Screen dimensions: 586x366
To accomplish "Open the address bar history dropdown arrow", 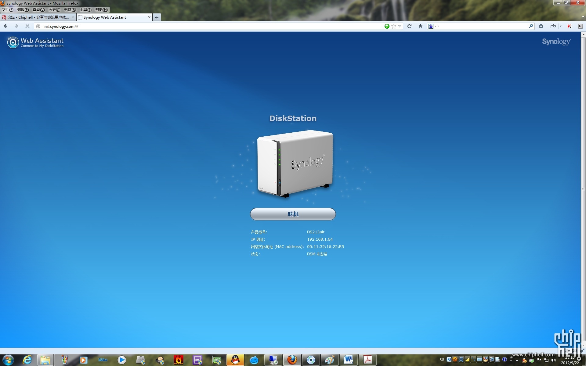I will (x=400, y=26).
